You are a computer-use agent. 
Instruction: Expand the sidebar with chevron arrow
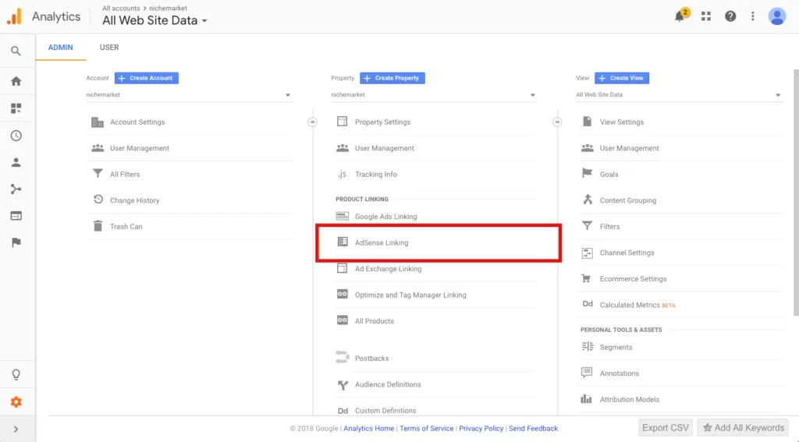pos(16,430)
